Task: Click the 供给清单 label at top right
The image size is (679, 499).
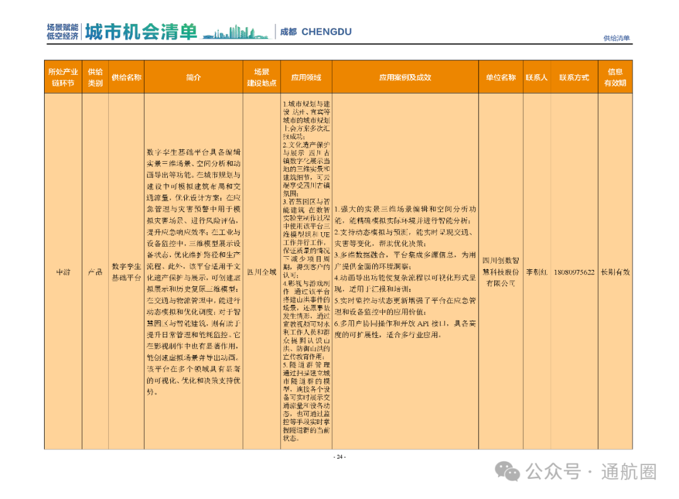Action: (617, 38)
